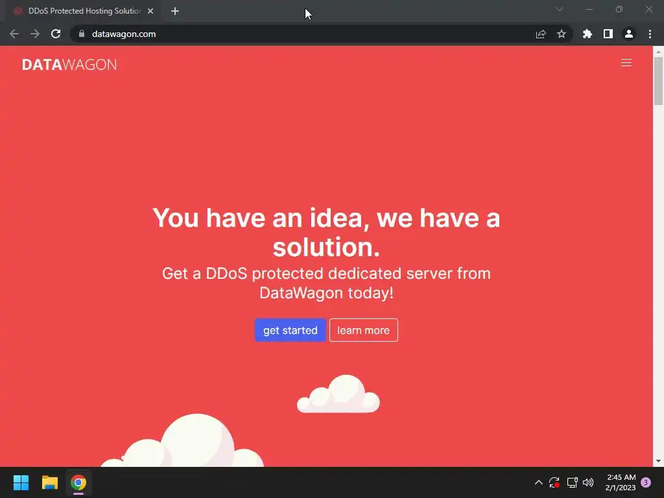The height and width of the screenshot is (498, 664).
Task: Click the scrollbar up arrow
Action: tap(658, 51)
